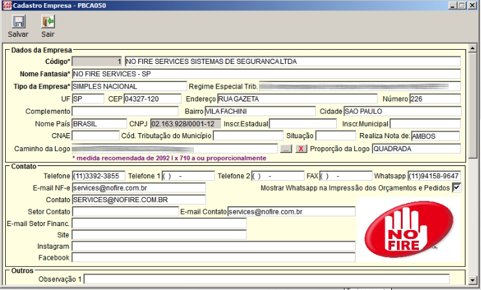Open Proporção da Logo QUADRADA field
481x290 pixels.
[416, 149]
